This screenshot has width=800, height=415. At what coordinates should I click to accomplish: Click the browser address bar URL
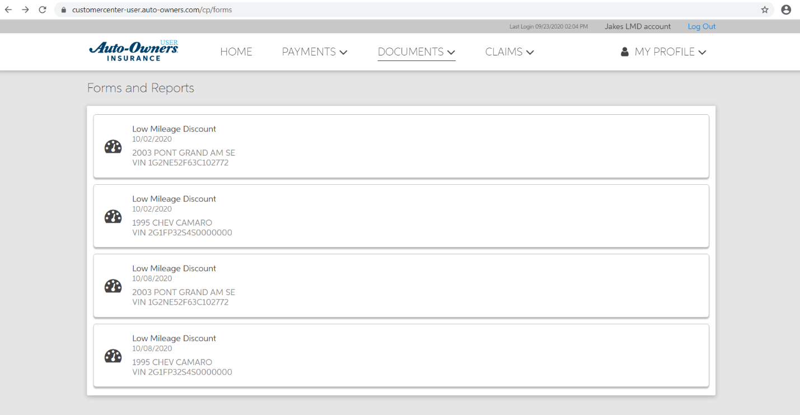[x=152, y=10]
